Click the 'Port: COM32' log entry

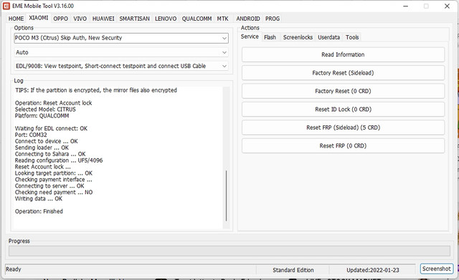pyautogui.click(x=31, y=135)
